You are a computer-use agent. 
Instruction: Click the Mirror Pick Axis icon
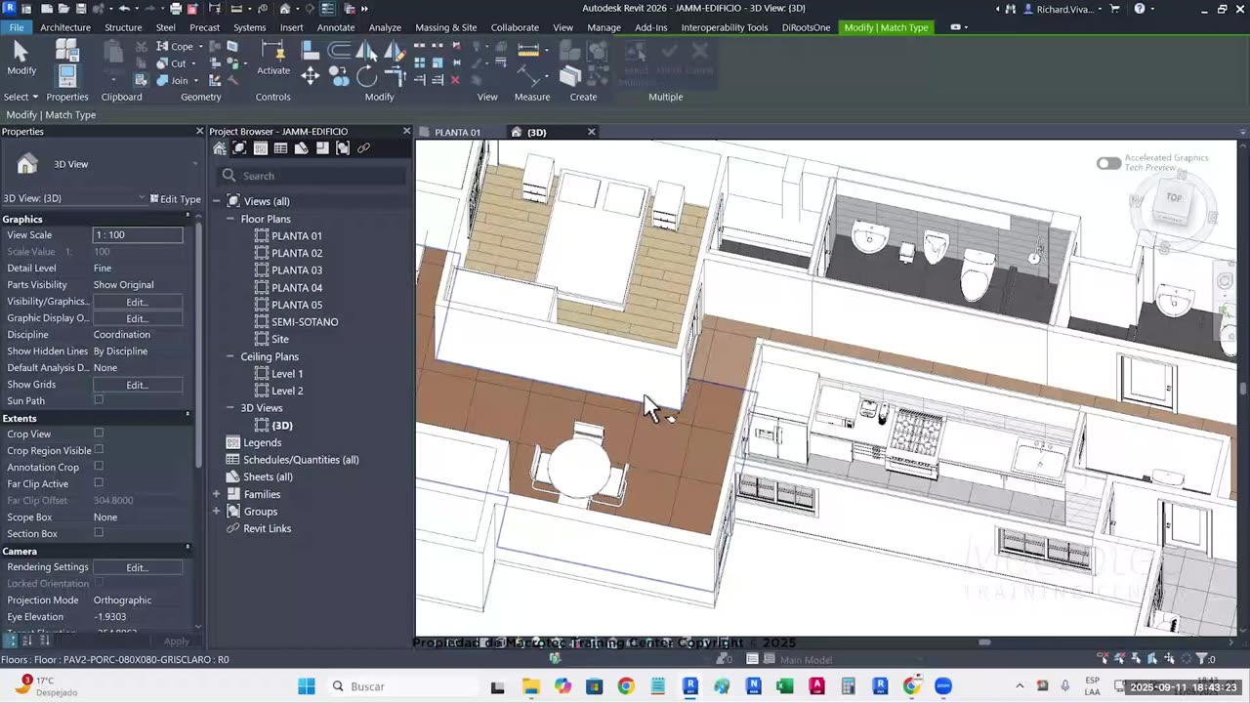point(367,51)
